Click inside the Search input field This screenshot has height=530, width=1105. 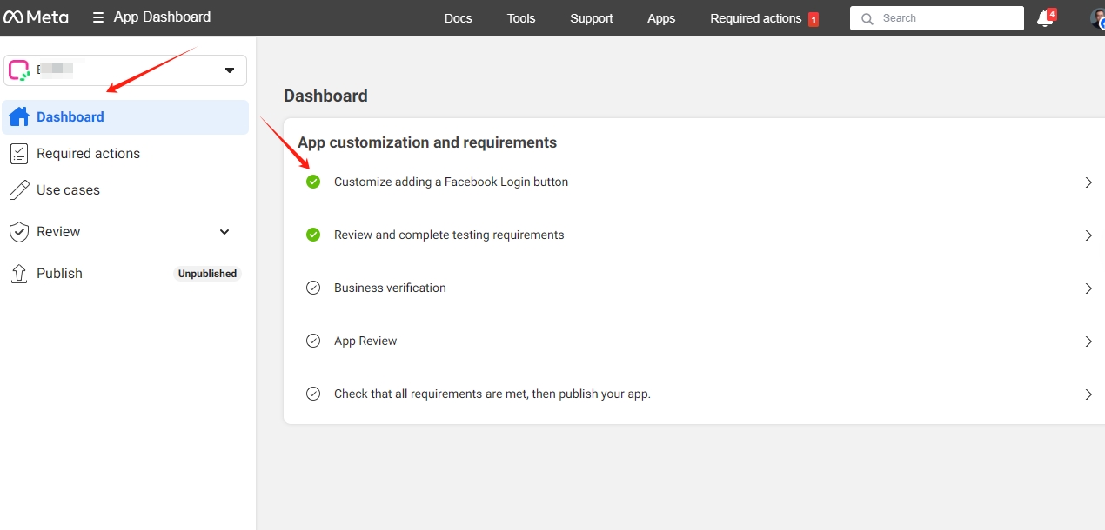(x=936, y=17)
